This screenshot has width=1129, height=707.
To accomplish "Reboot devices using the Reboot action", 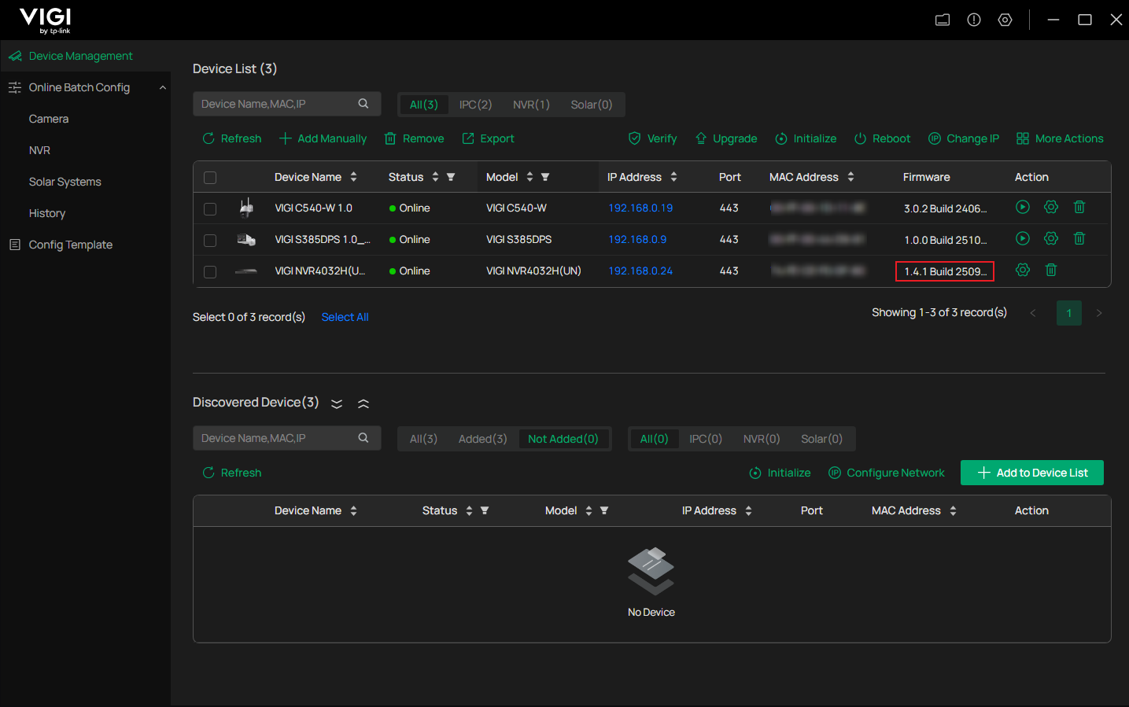I will [x=882, y=138].
